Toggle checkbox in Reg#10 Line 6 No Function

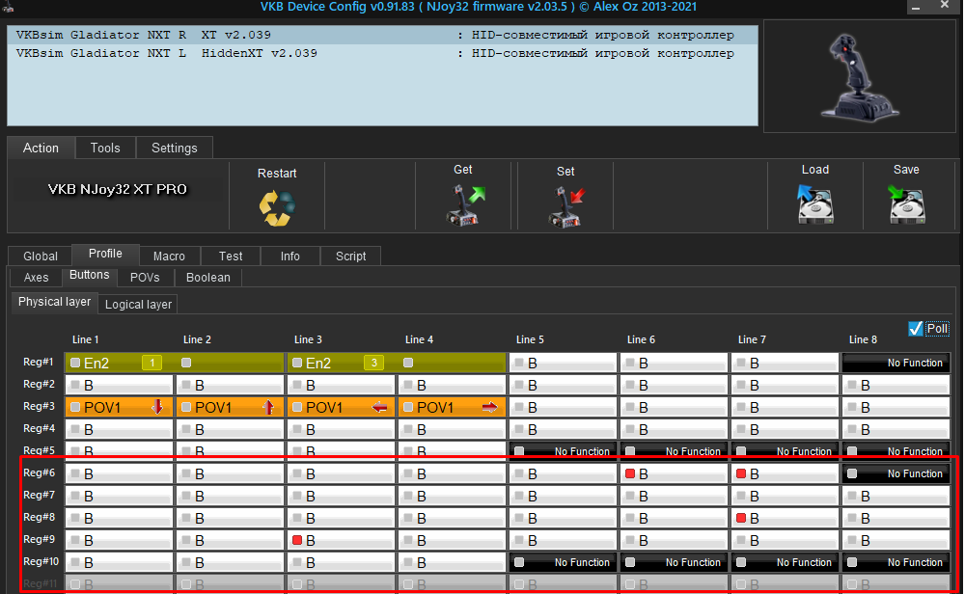pos(630,562)
